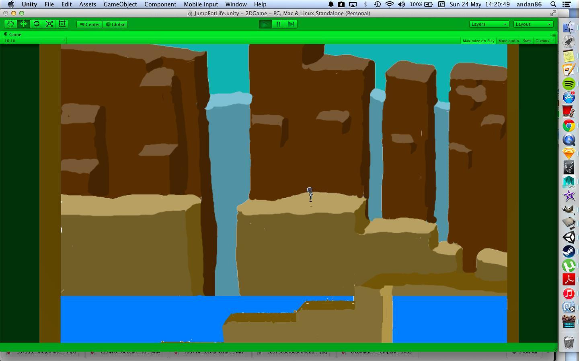The image size is (579, 361).
Task: Enable Maximize on Play
Action: (x=478, y=41)
